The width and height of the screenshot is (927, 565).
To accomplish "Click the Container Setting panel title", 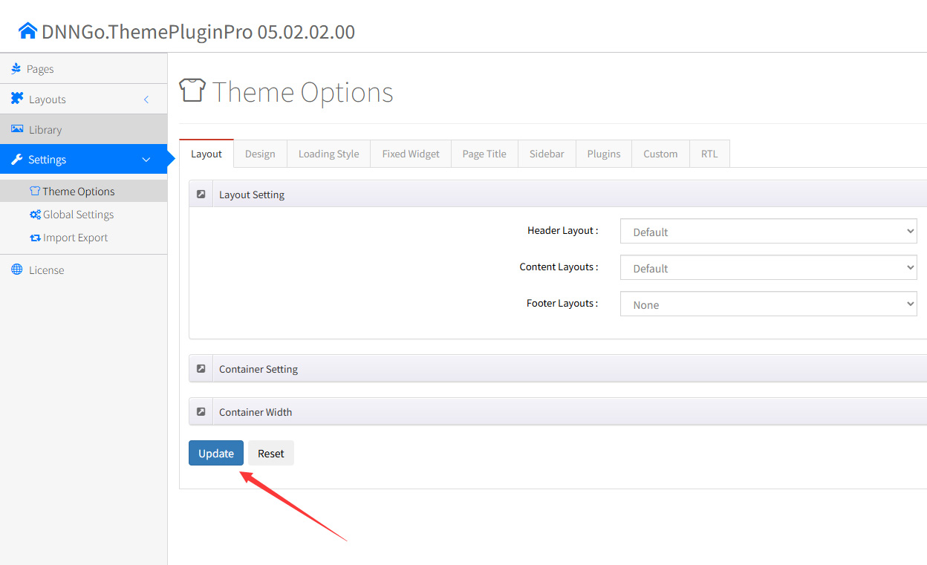I will (x=258, y=369).
